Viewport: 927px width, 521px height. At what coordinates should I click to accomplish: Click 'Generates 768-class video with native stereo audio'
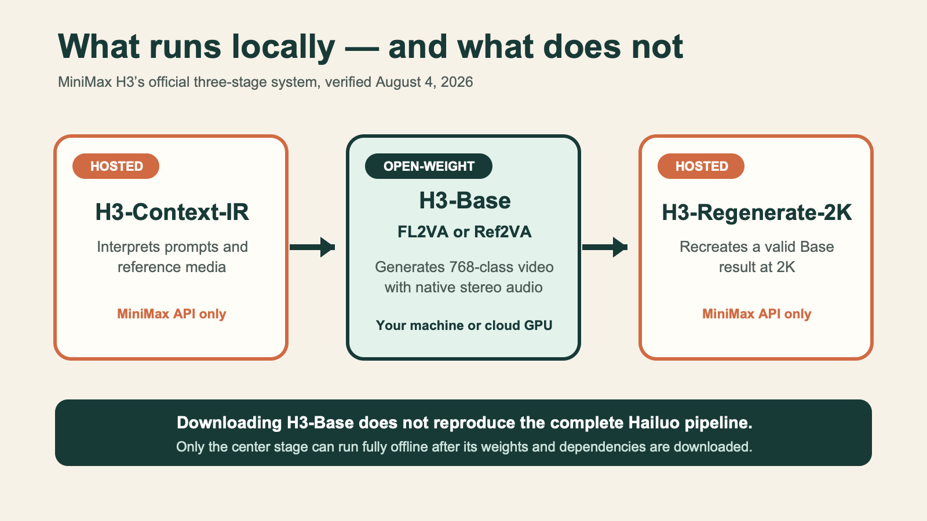pos(464,277)
